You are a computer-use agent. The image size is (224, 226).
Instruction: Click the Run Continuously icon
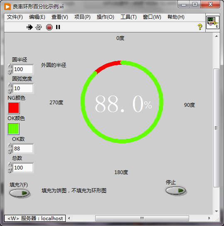pyautogui.click(x=39, y=27)
